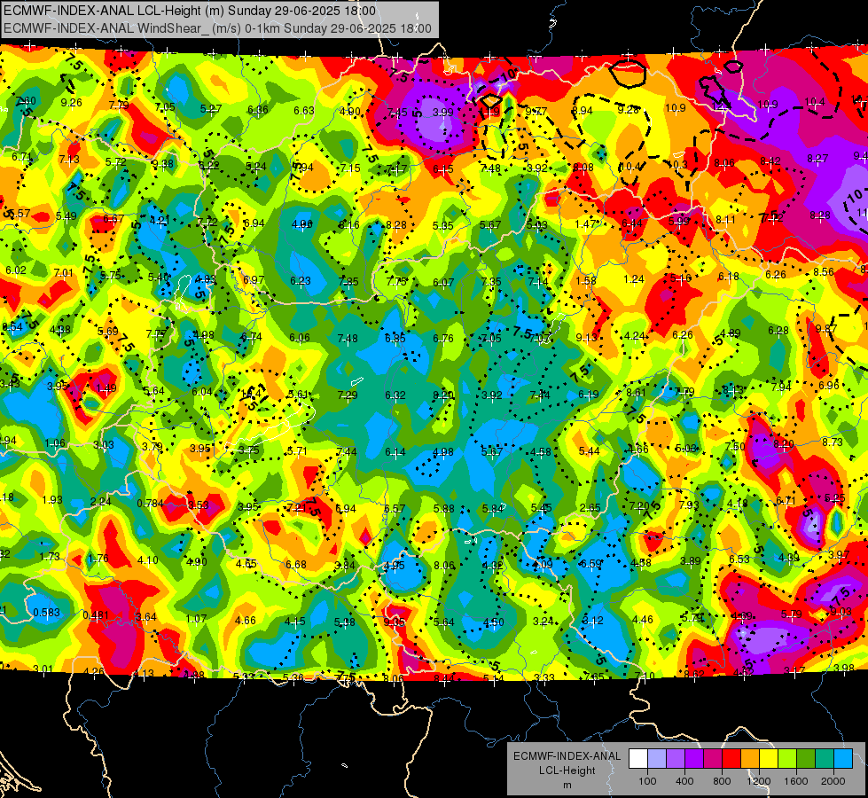Image resolution: width=868 pixels, height=798 pixels.
Task: Click the grid value 3.53
Action: [x=199, y=505]
